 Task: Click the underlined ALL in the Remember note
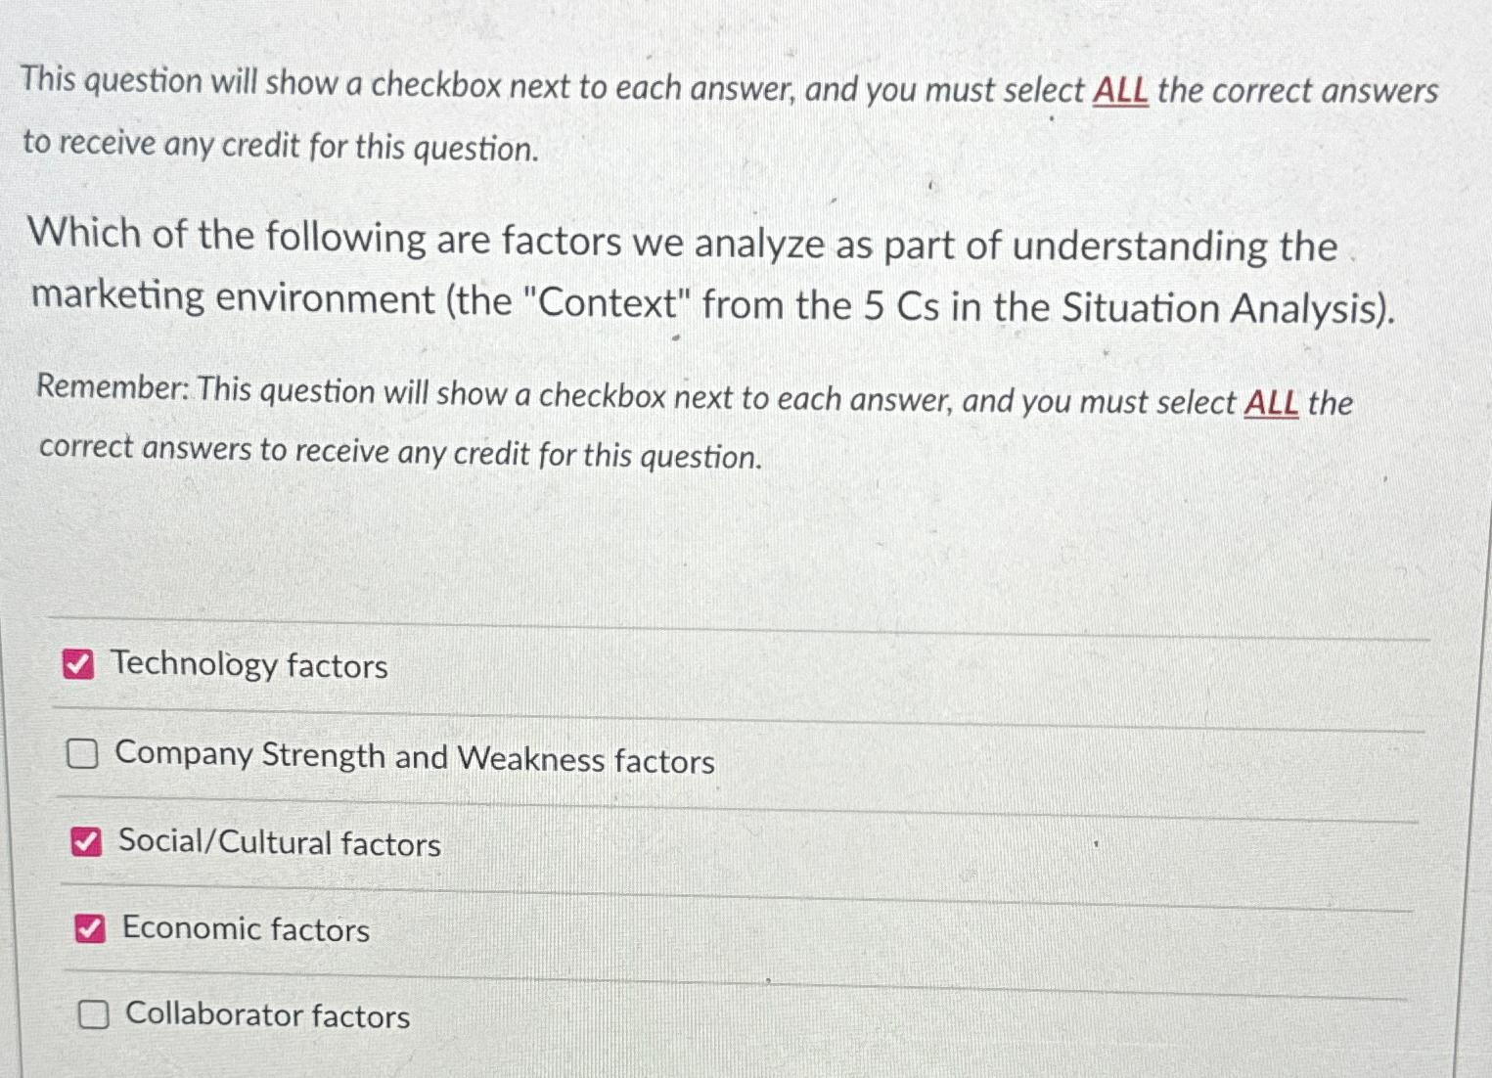tap(1272, 401)
